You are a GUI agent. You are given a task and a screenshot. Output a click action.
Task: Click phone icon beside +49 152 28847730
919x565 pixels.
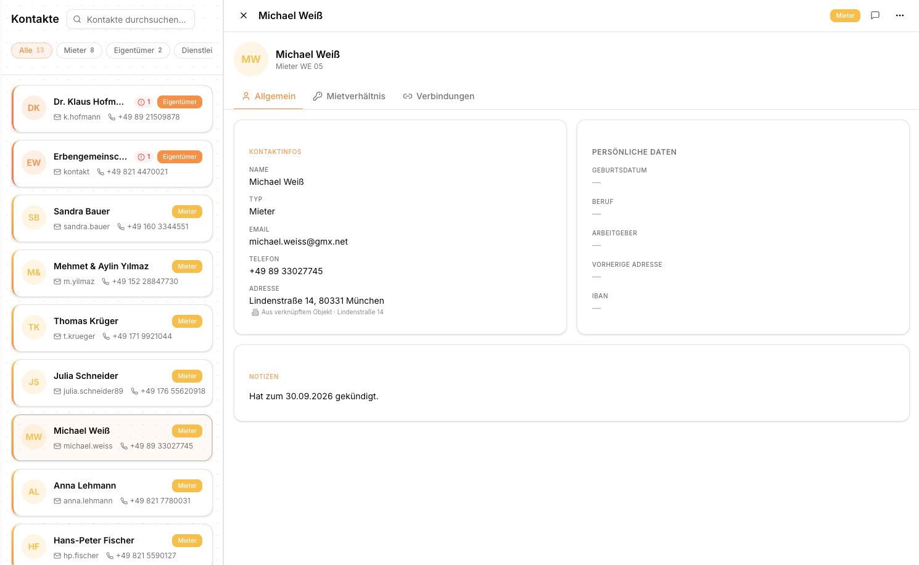point(105,282)
